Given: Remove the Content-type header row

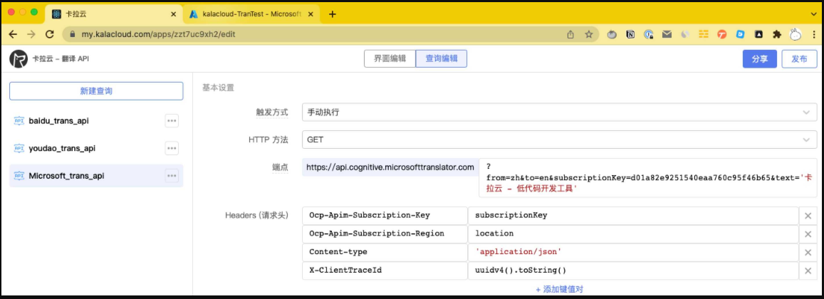Looking at the screenshot, I should [808, 252].
